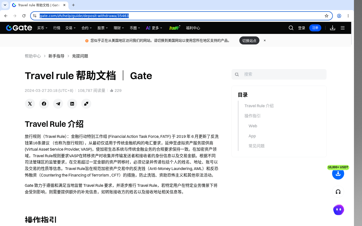
Task: Open the Chrome profile icon
Action: coord(339,16)
